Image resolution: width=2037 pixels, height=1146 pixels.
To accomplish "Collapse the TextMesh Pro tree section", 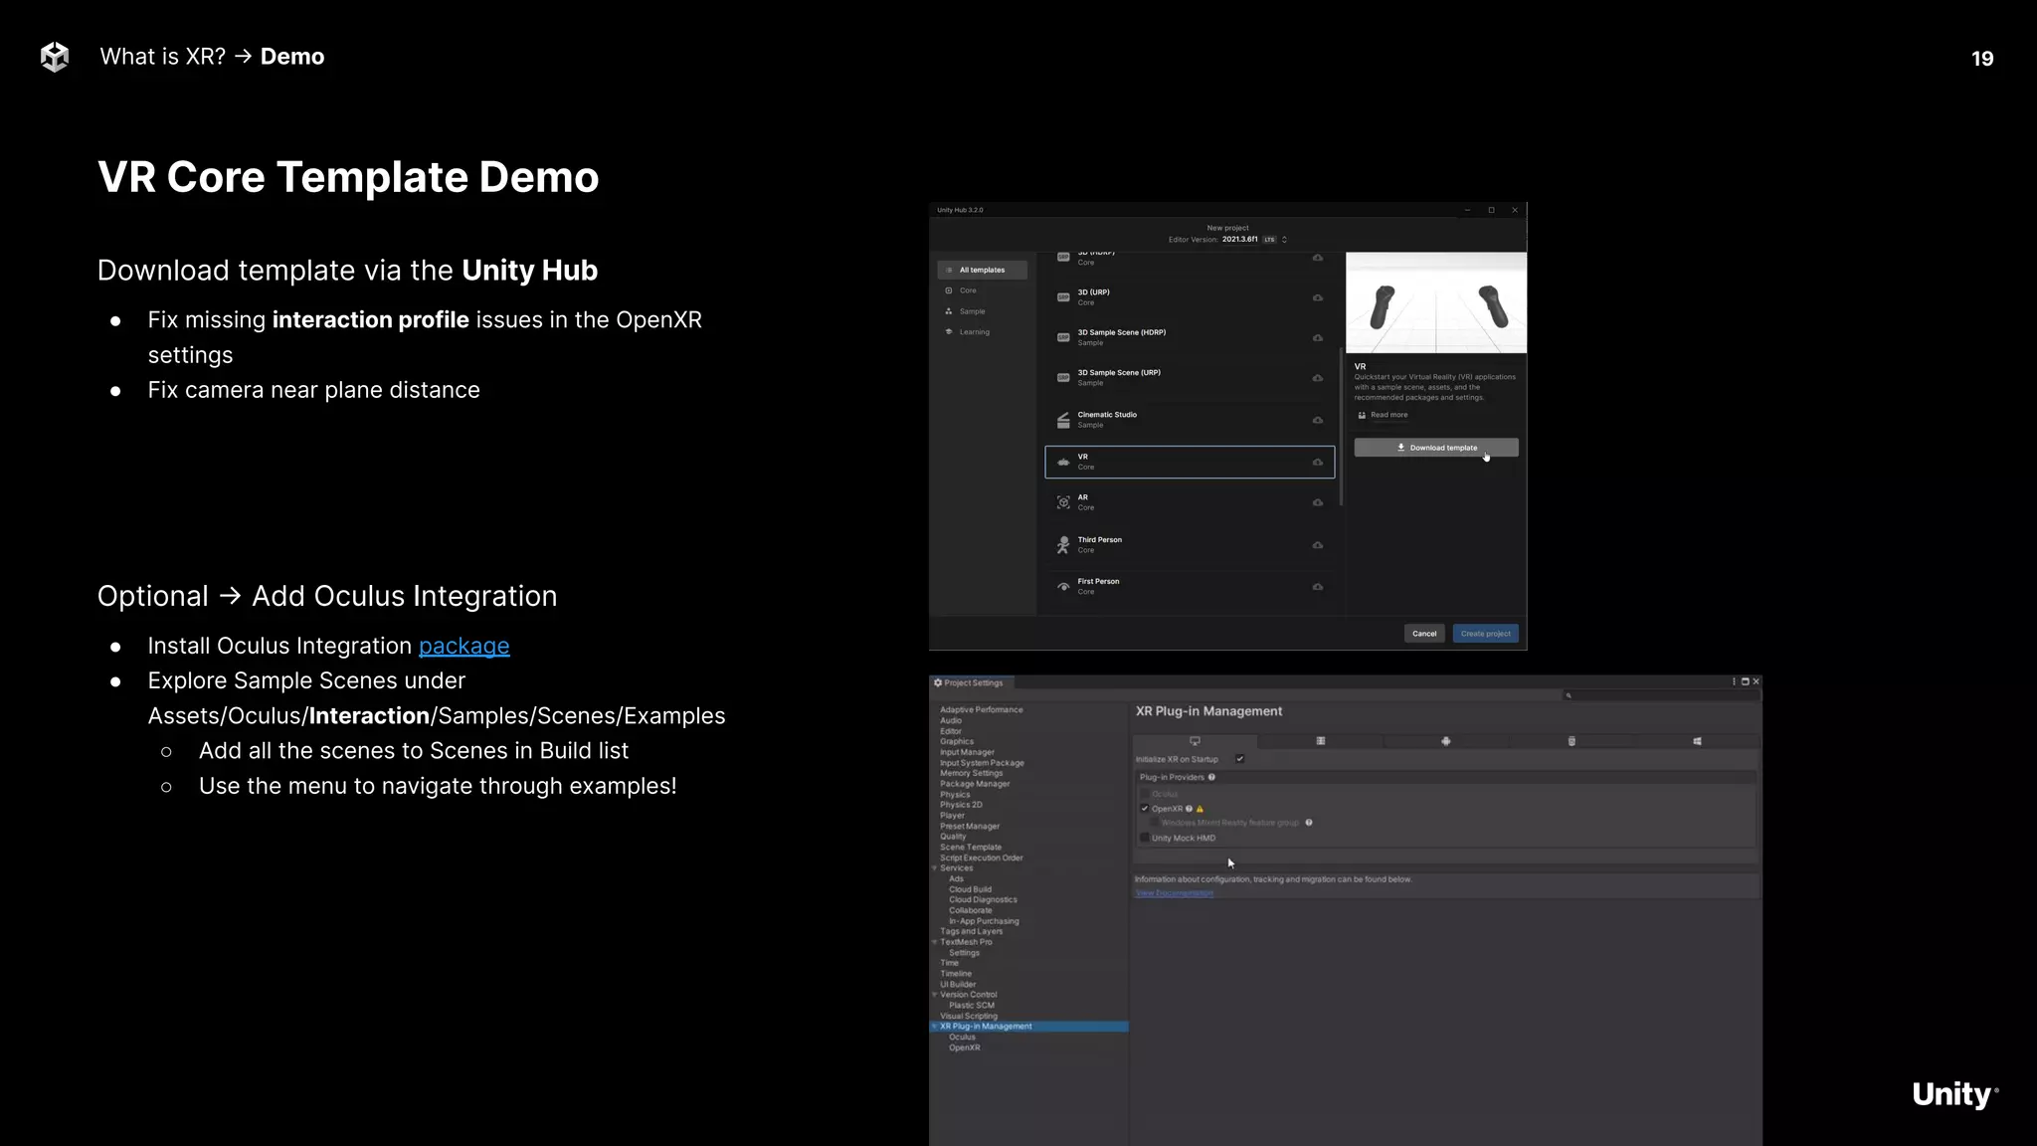I will click(x=935, y=942).
